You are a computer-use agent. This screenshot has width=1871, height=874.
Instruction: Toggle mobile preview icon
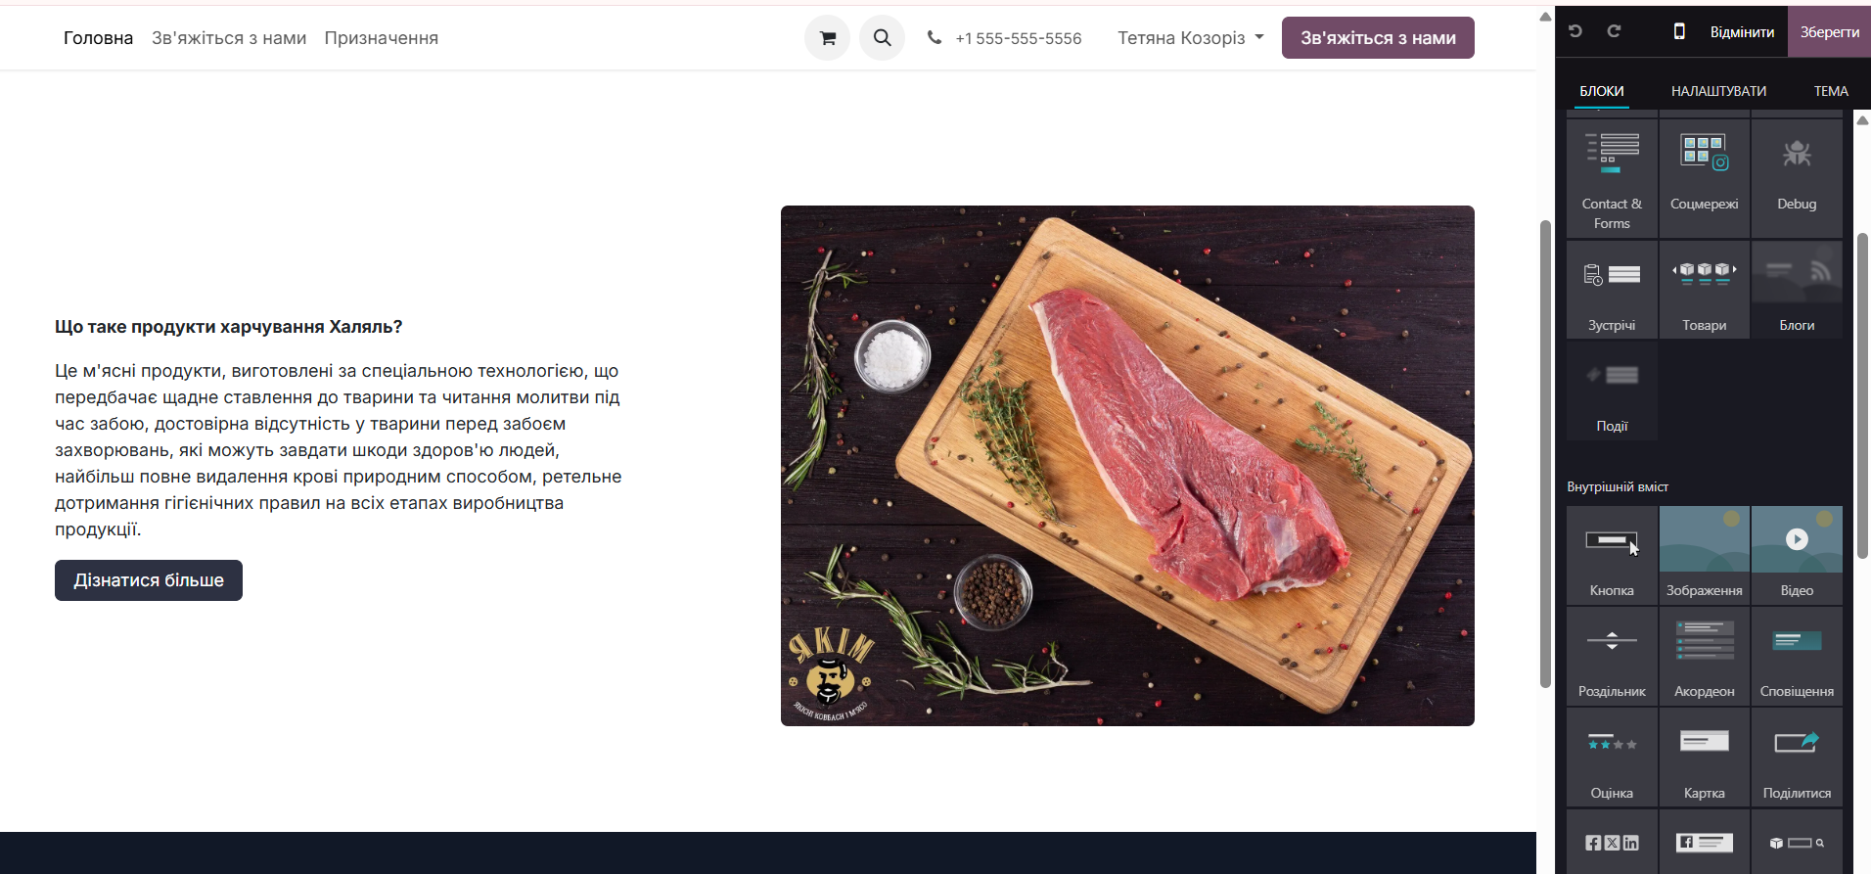tap(1679, 31)
